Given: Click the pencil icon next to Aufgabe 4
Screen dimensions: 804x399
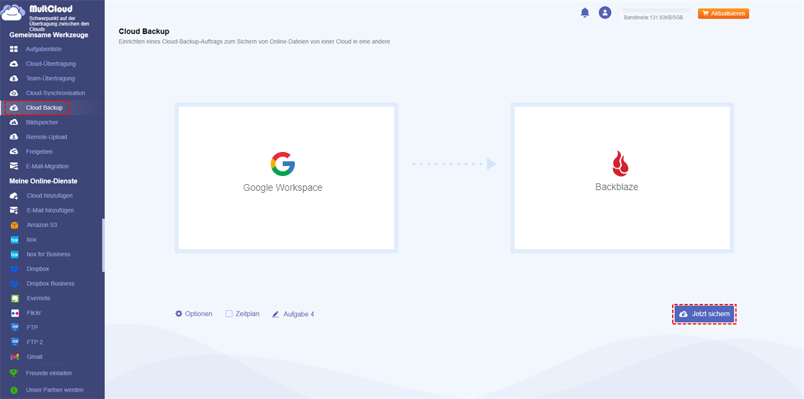Looking at the screenshot, I should (275, 314).
